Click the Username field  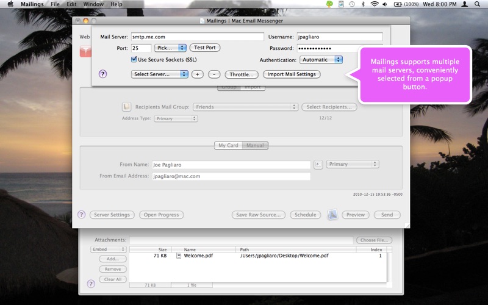click(x=340, y=37)
